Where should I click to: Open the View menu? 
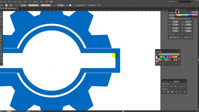(30, 2)
